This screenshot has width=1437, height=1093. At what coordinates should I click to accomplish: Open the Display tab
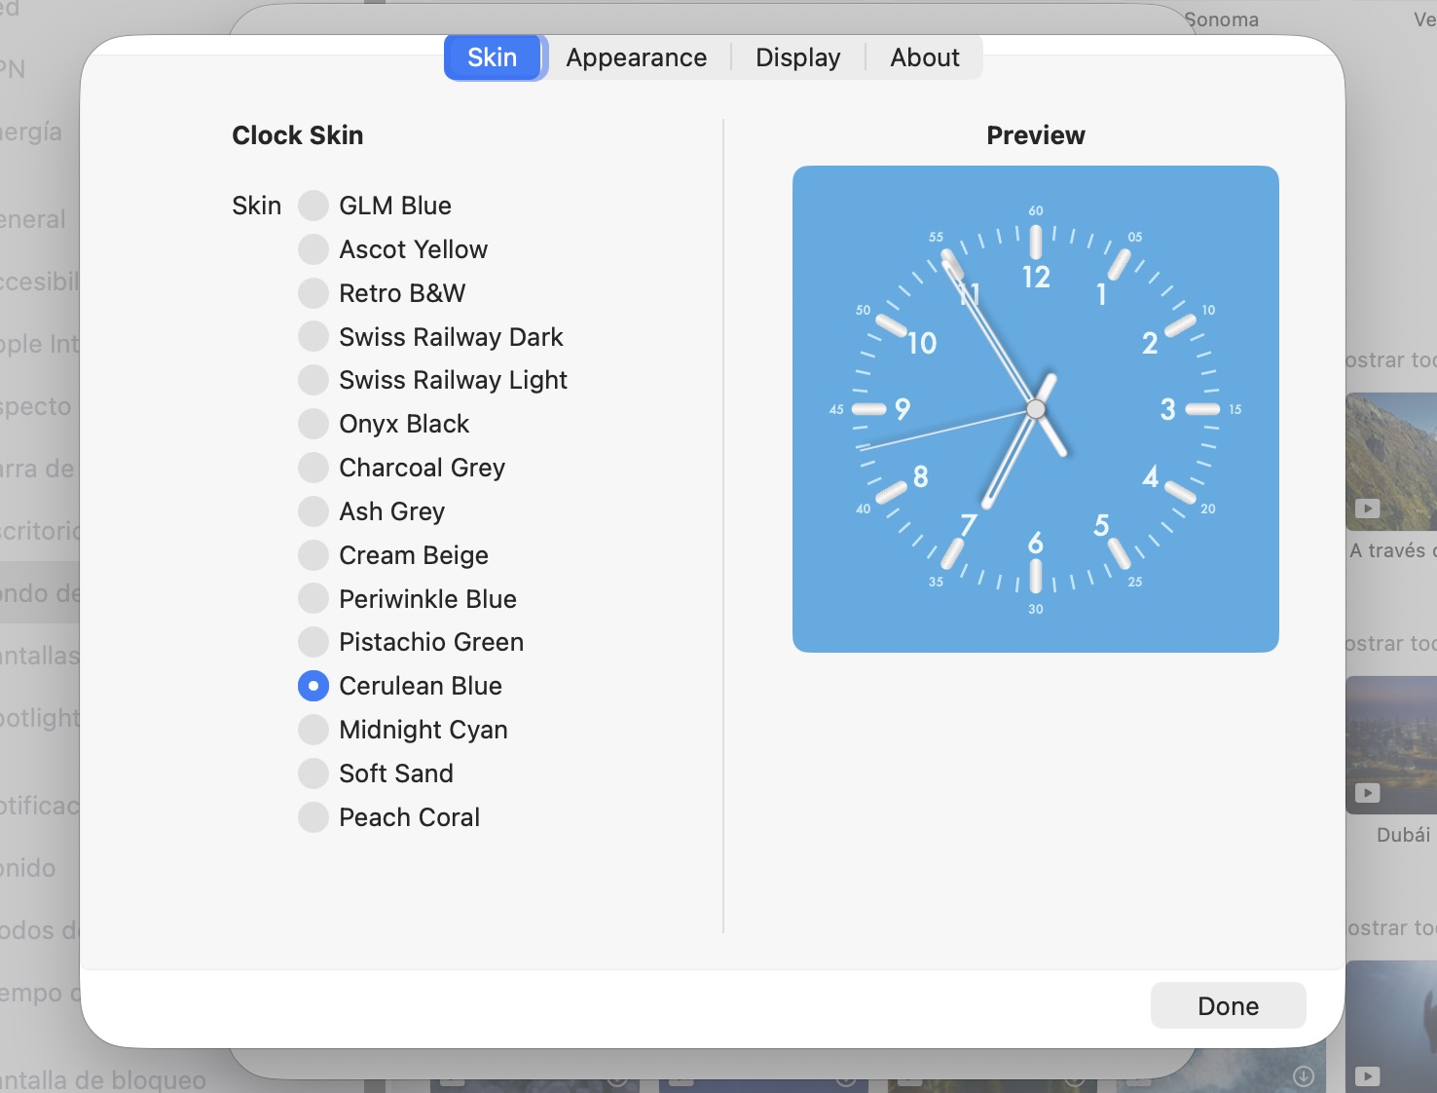click(797, 57)
